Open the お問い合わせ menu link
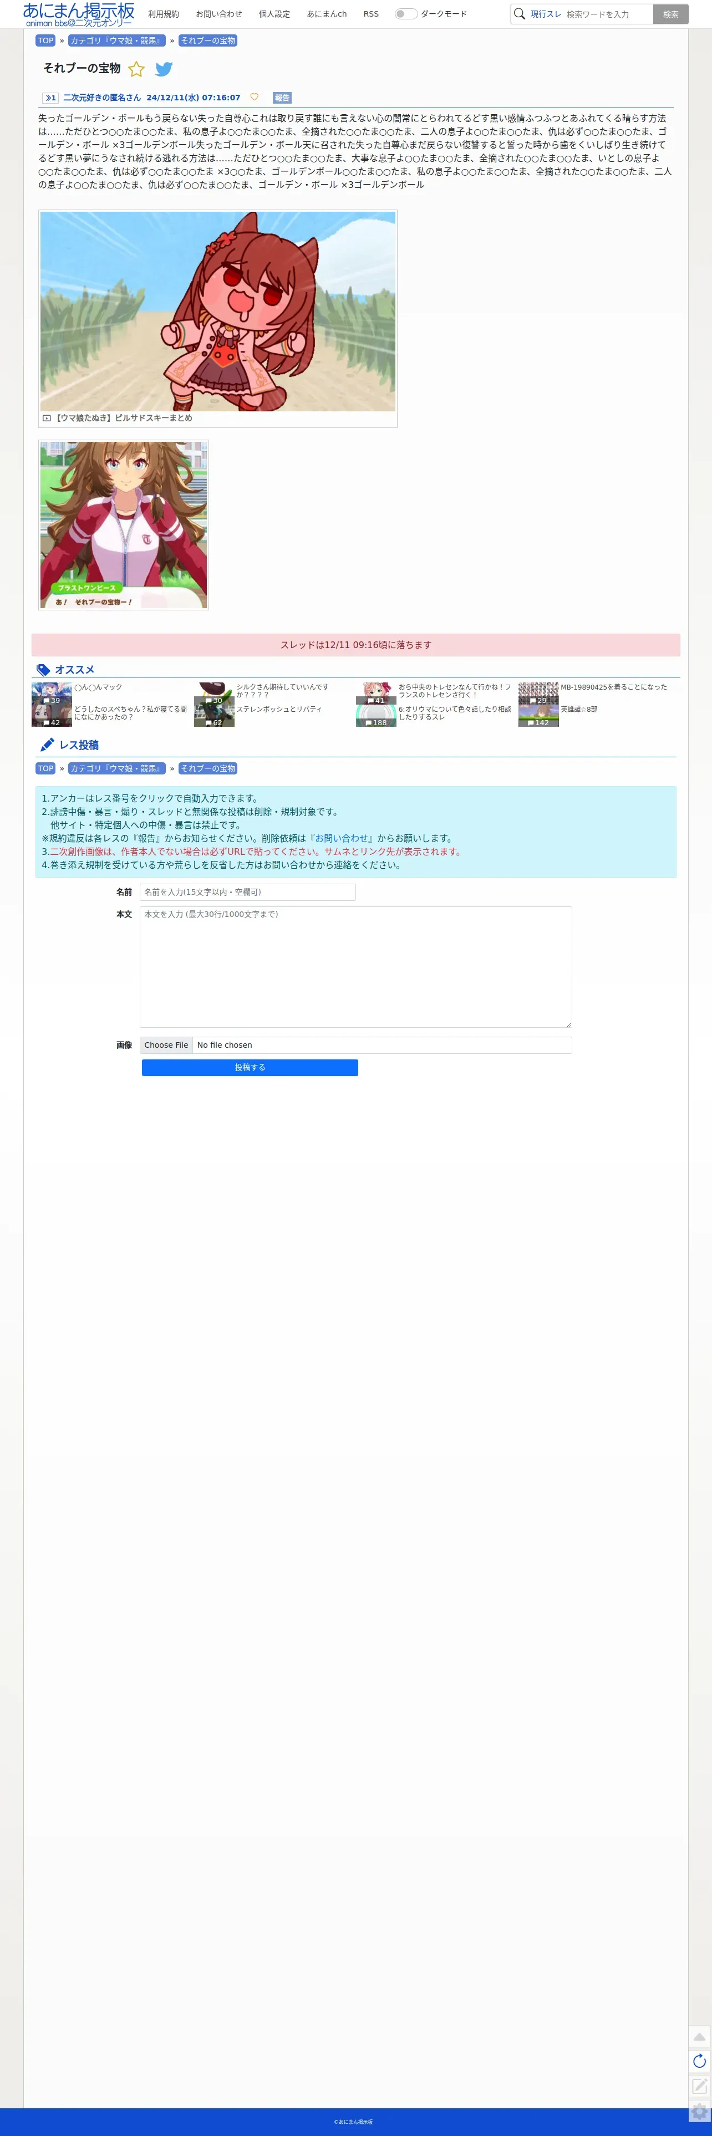 coord(219,14)
